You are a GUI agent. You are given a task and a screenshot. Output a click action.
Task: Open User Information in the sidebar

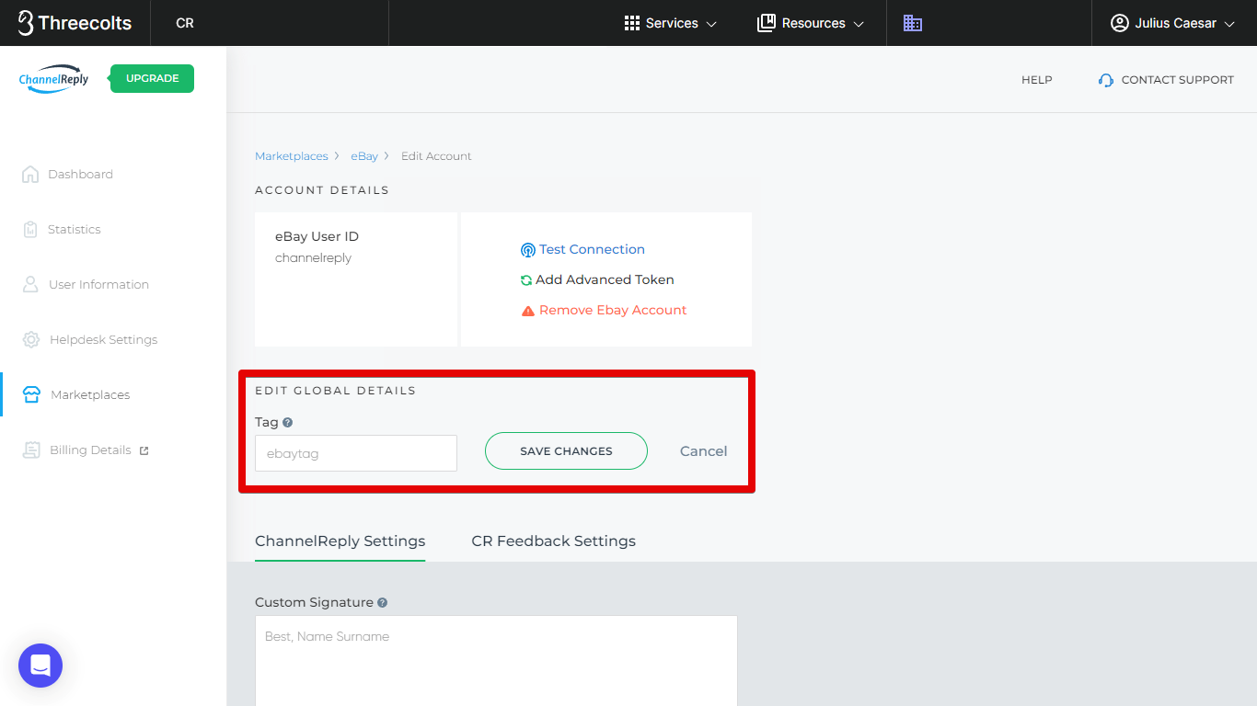click(x=85, y=284)
